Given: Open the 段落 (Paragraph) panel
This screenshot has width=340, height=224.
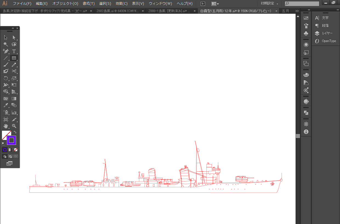Looking at the screenshot, I should [325, 26].
